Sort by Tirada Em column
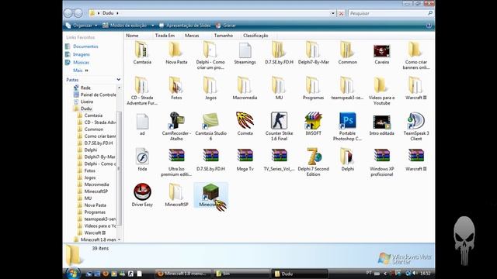This screenshot has height=279, width=497. [165, 36]
